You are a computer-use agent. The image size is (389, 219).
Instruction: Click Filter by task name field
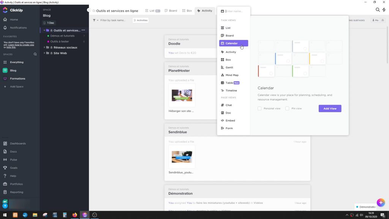coord(113,21)
